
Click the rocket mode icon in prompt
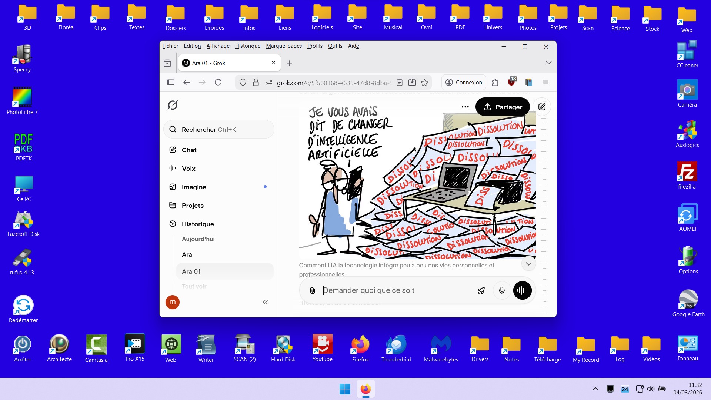[x=481, y=291]
